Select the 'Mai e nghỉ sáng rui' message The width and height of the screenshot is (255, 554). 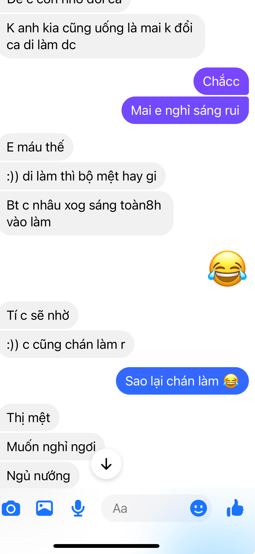[x=185, y=110]
